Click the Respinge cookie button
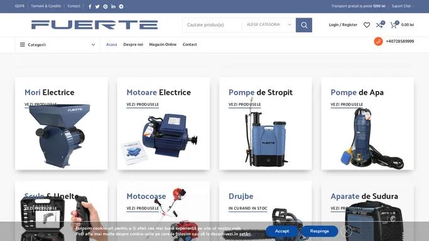The width and height of the screenshot is (429, 241). pos(320,231)
